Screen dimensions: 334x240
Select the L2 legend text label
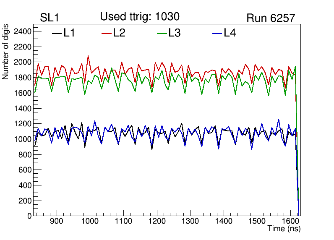click(119, 33)
